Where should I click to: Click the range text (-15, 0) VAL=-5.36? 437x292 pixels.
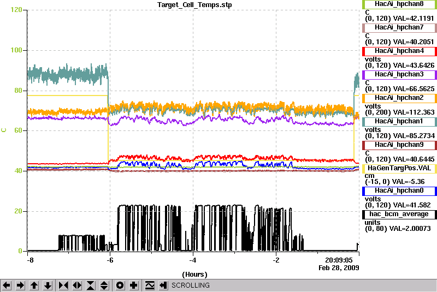[x=394, y=182]
